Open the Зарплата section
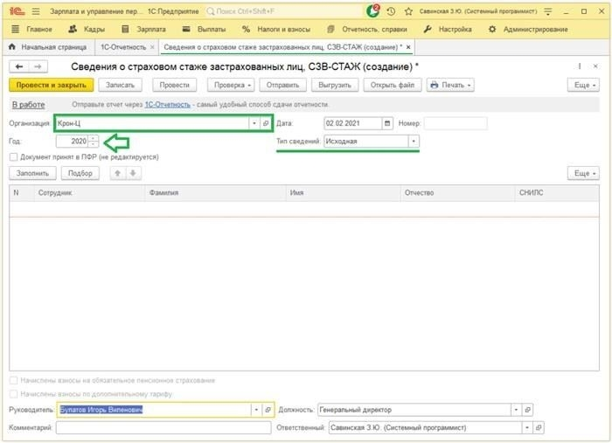 coord(143,29)
